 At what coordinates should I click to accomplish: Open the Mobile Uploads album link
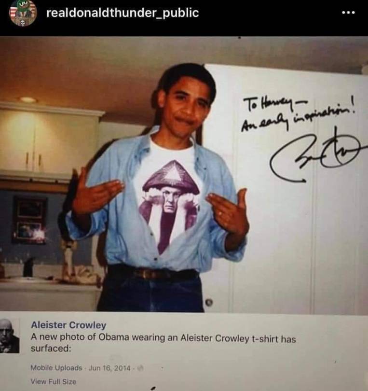[56, 368]
